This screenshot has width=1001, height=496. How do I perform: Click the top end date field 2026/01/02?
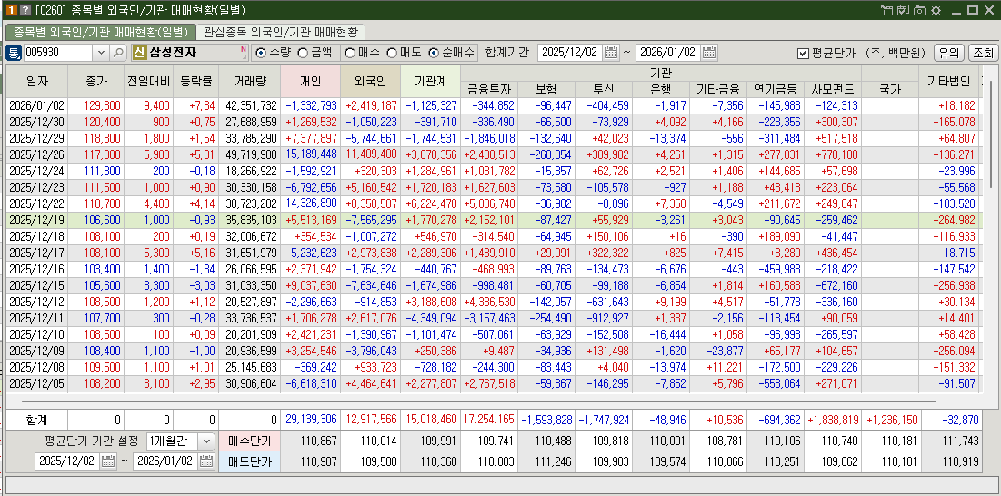coord(668,53)
